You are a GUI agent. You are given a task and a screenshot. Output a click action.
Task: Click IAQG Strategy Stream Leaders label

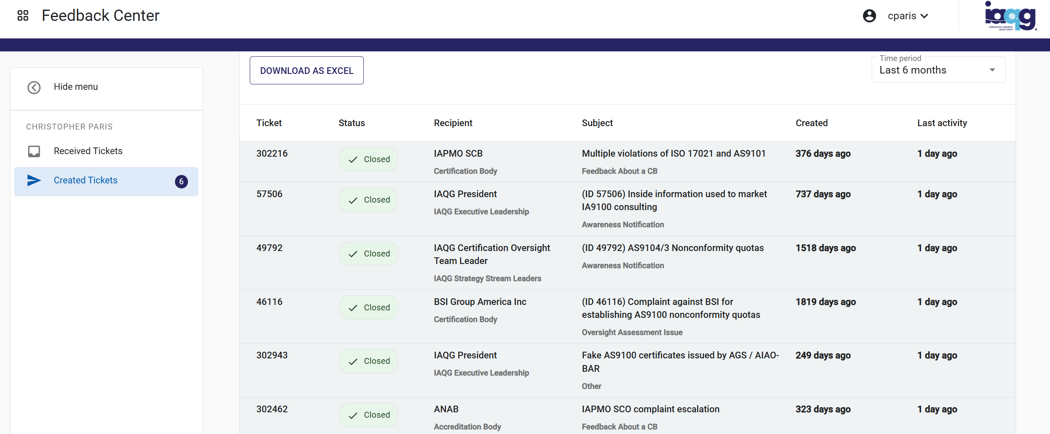pos(487,278)
